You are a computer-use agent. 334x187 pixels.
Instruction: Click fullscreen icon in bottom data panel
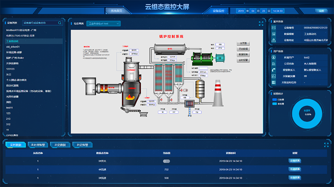pyautogui.click(x=326, y=145)
